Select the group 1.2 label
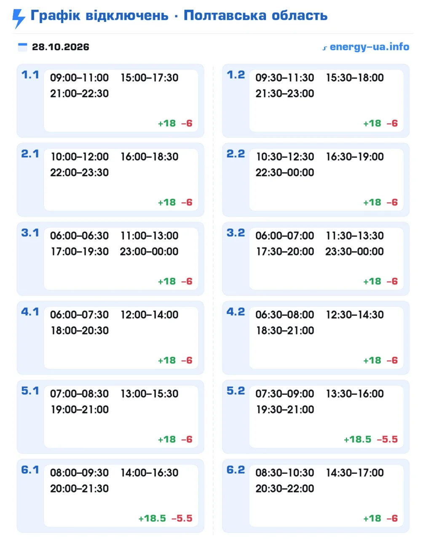 236,75
